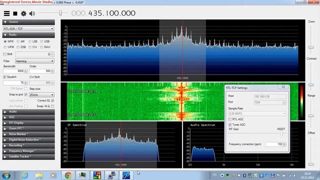The height and width of the screenshot is (180, 320).
Task: Open the Sample Rate dropdown
Action: tap(257, 113)
